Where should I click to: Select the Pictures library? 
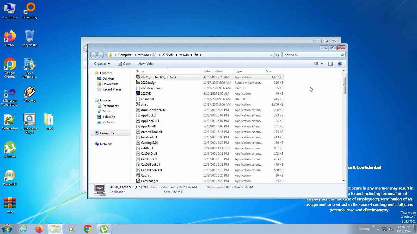[x=108, y=122]
